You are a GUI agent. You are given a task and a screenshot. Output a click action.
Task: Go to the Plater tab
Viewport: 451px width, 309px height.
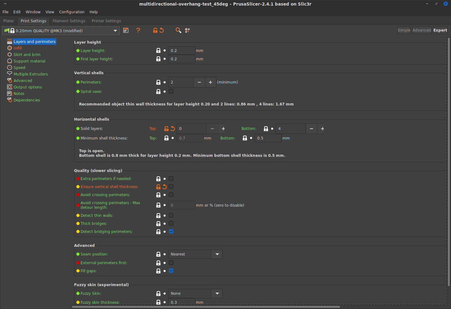pyautogui.click(x=9, y=21)
